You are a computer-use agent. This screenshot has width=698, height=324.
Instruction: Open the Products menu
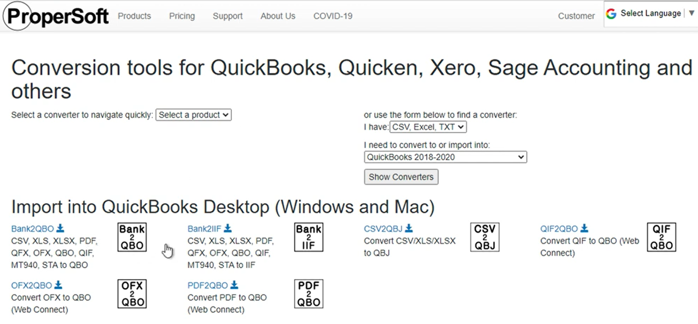coord(134,16)
